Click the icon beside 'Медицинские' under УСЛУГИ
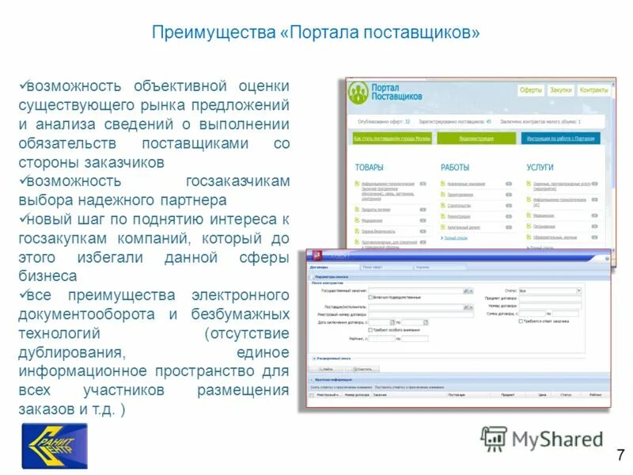 tap(529, 215)
